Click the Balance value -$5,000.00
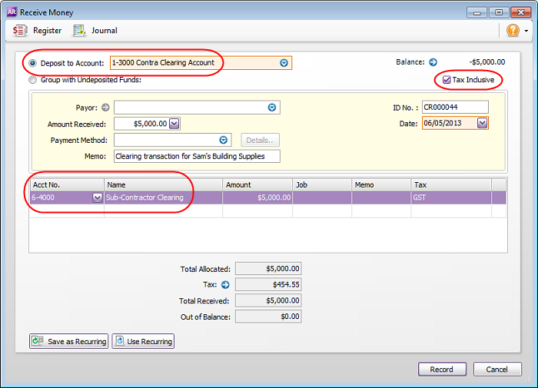 click(x=487, y=62)
